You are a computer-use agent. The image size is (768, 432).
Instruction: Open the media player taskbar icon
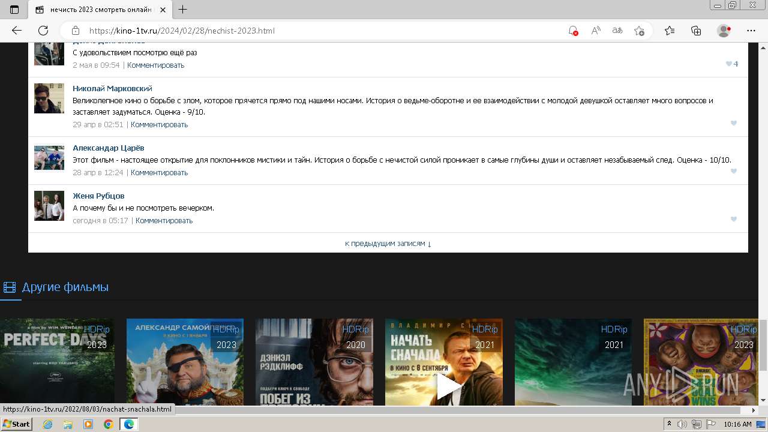pos(88,424)
